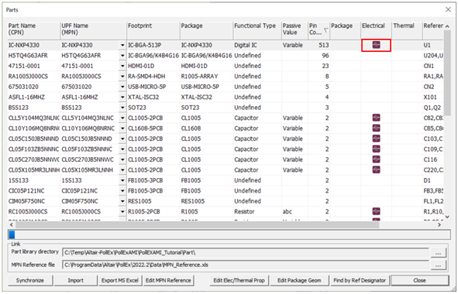Select the Electrical icon in CL05C150JB5NNND row
The height and width of the screenshot is (294, 458).
coord(376,138)
